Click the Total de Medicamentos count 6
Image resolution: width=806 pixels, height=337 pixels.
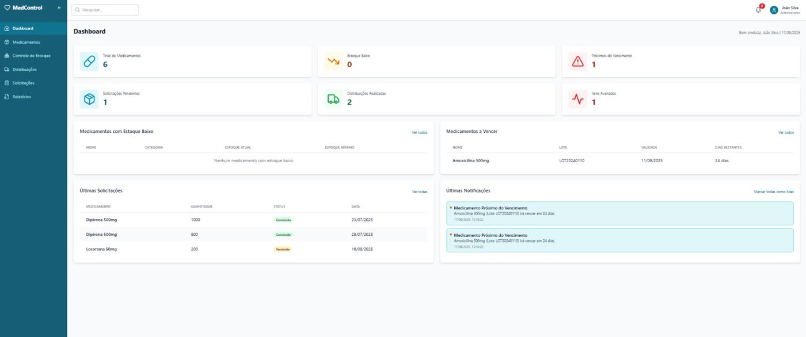click(105, 64)
